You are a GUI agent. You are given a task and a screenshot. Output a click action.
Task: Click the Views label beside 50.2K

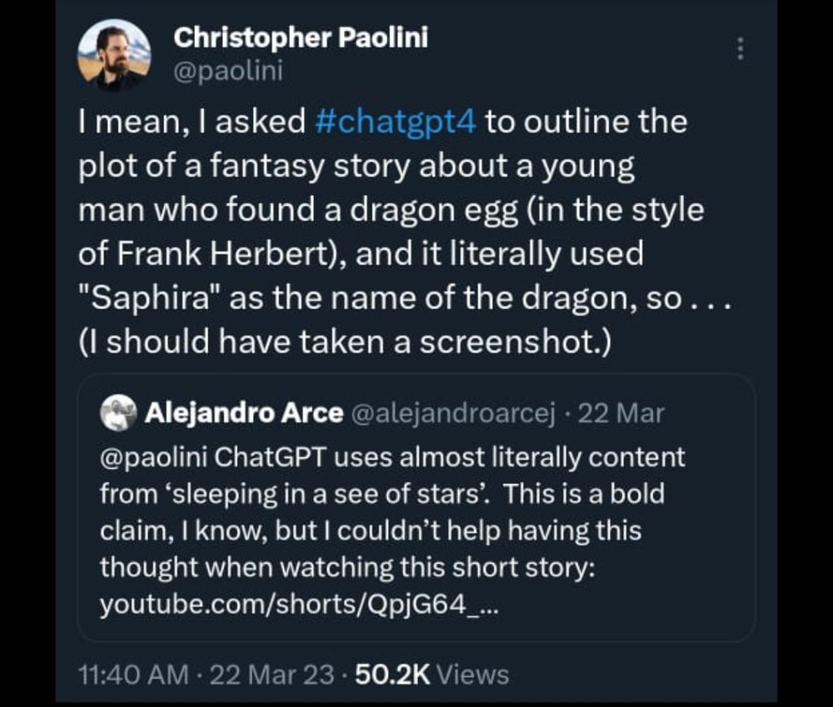[473, 674]
